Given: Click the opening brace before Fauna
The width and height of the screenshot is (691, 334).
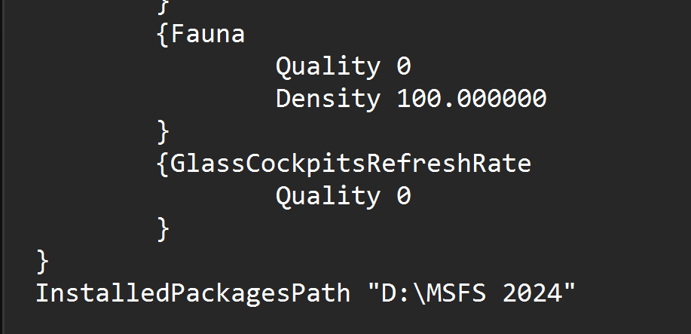Looking at the screenshot, I should [x=163, y=35].
